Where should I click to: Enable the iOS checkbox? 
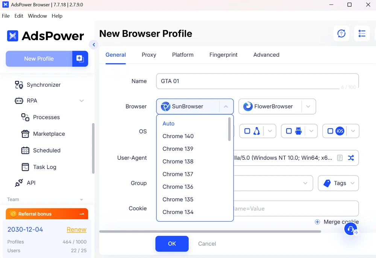[330, 131]
